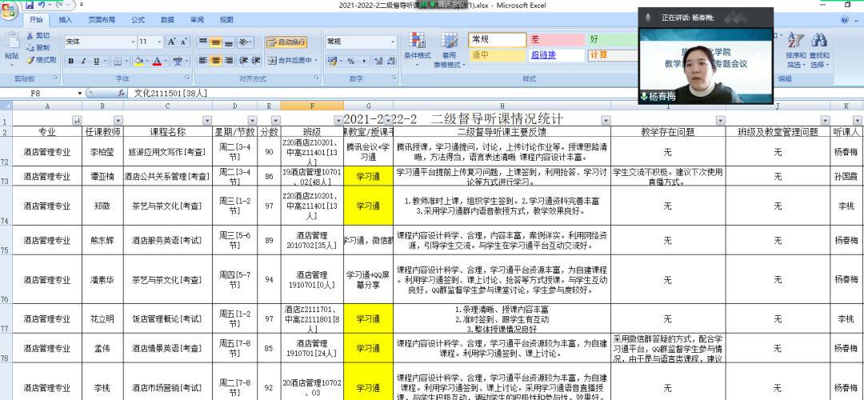Click the Redo arrow icon
864x400 pixels.
coord(59,5)
